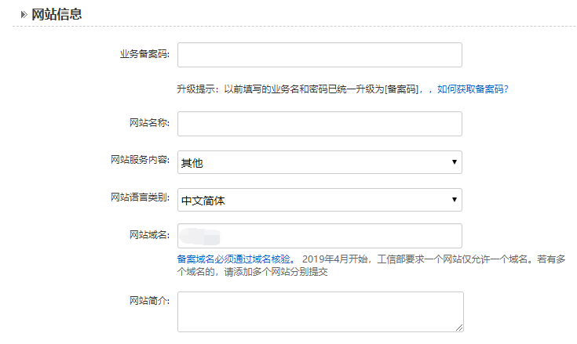This screenshot has width=577, height=344.
Task: Click the arrow on 网站语言类别 dropdown
Action: click(455, 200)
